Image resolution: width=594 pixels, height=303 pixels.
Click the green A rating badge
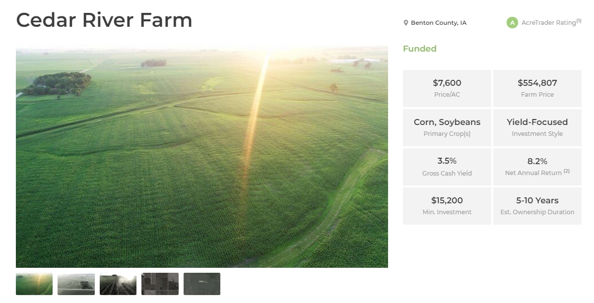512,23
